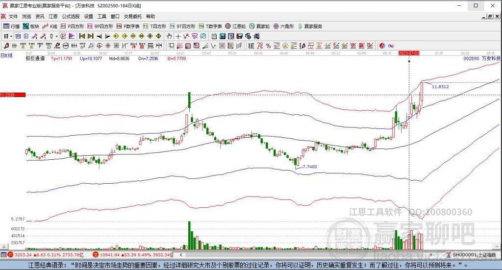Click the V-shaped wave line tool
502x270 pixels.
coord(213,46)
